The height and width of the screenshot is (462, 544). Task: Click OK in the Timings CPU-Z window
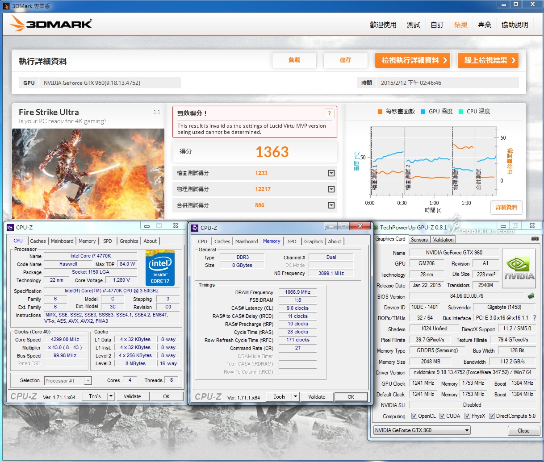tap(351, 397)
